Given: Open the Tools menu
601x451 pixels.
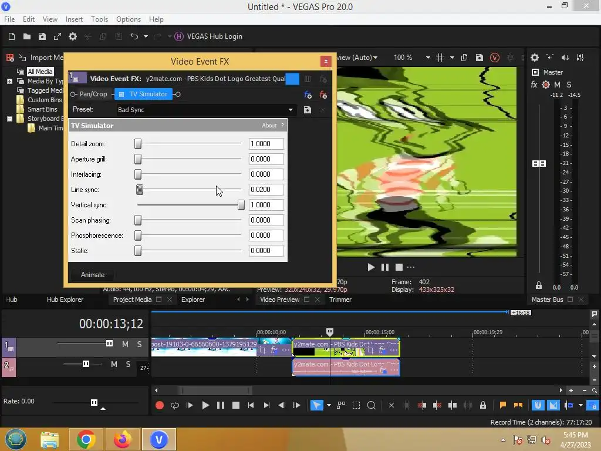Looking at the screenshot, I should [x=99, y=19].
